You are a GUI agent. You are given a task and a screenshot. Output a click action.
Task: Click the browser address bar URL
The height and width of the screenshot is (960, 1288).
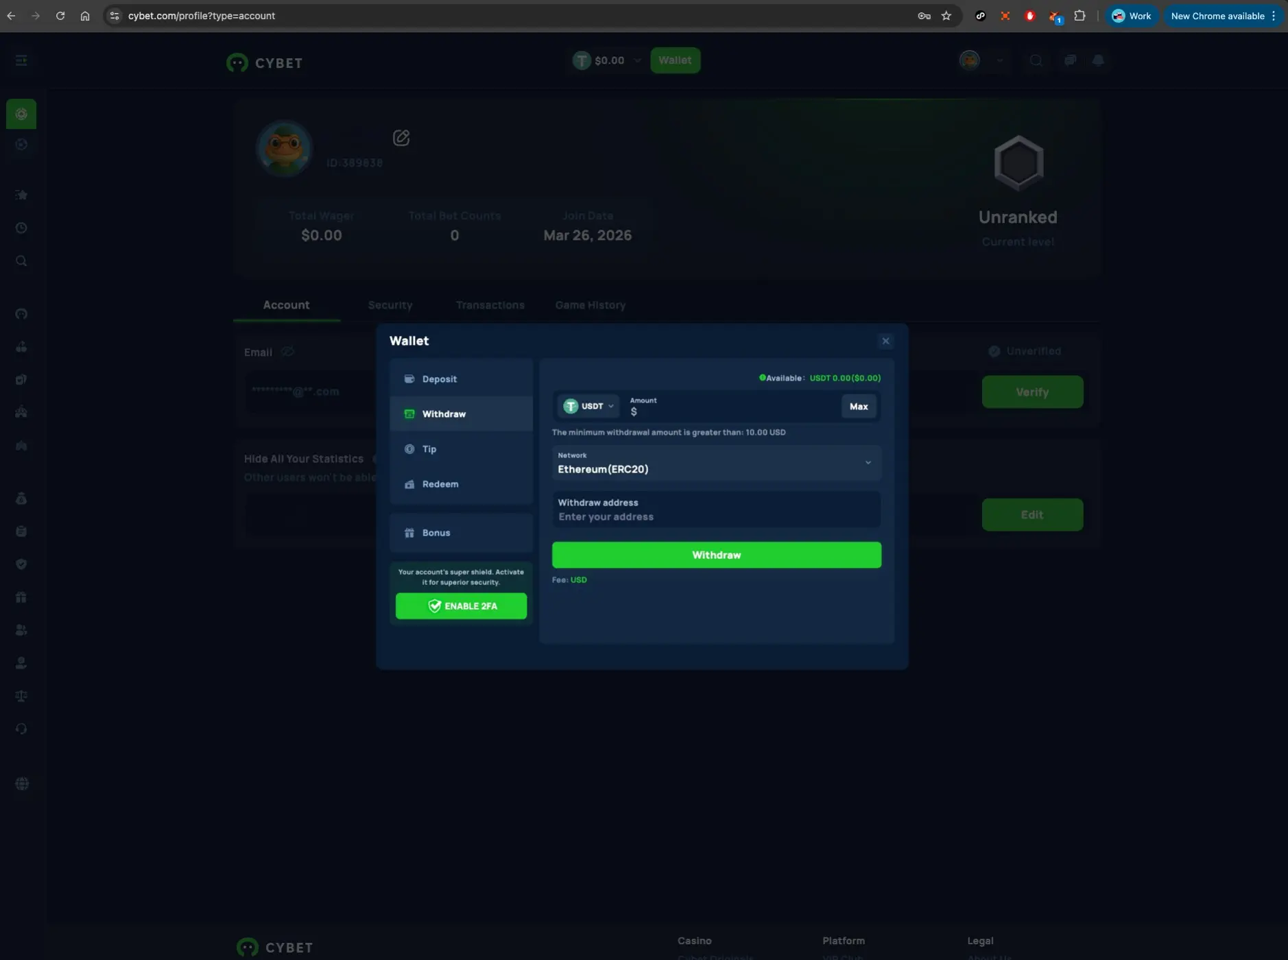(202, 16)
